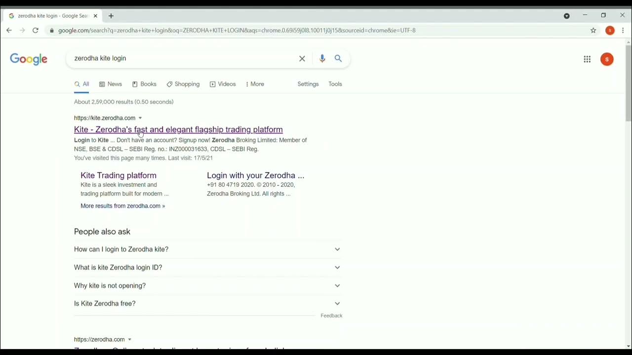632x355 pixels.
Task: Open Google account avatar
Action: pos(607,59)
